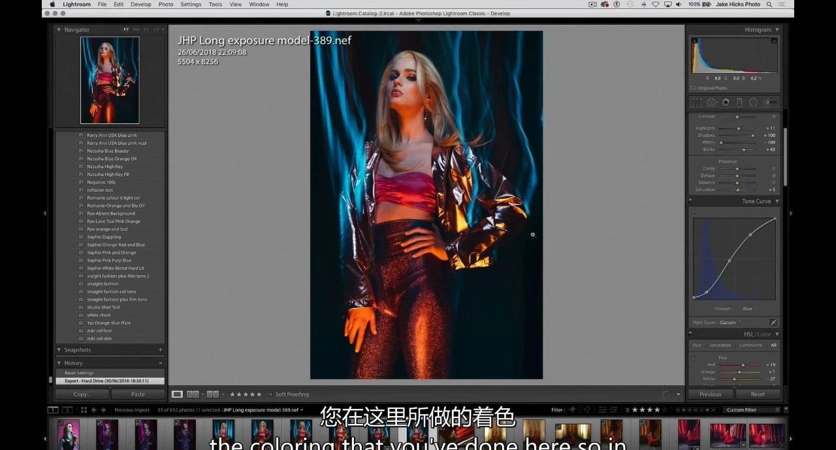Collapse the Navigator panel
This screenshot has height=450, width=836.
point(58,30)
